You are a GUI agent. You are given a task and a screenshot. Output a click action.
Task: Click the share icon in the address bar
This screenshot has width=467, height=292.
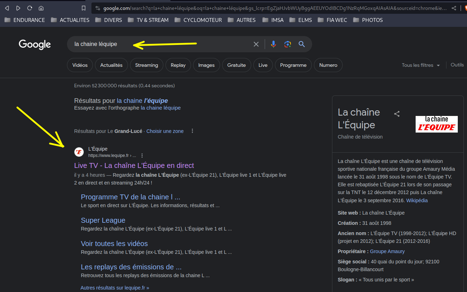point(454,8)
